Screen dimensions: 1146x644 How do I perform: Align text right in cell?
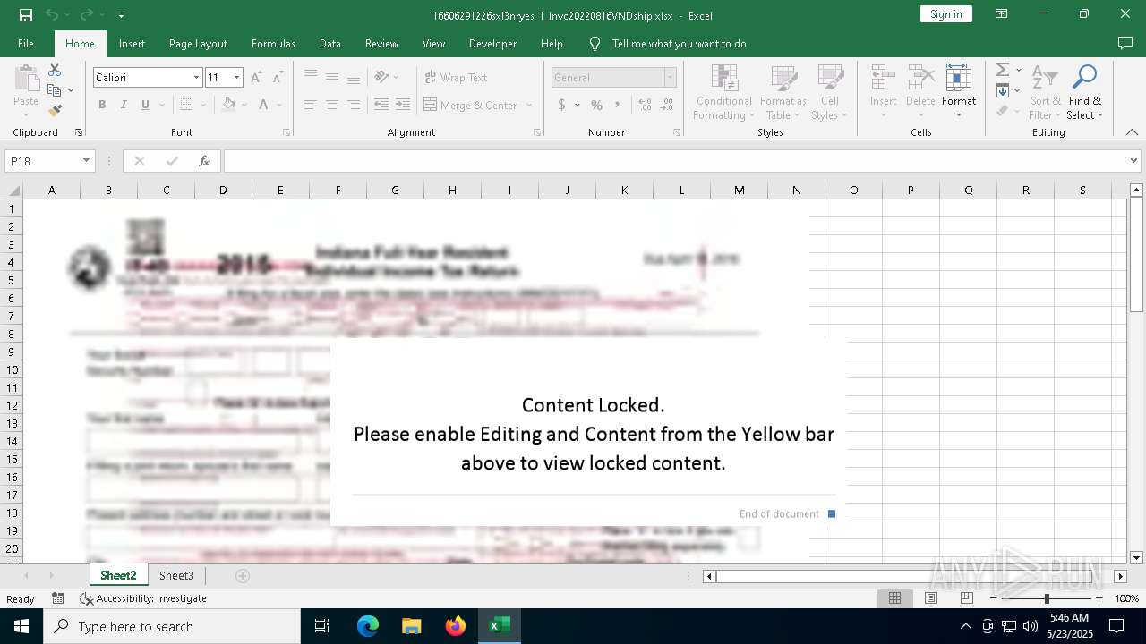[x=354, y=105]
